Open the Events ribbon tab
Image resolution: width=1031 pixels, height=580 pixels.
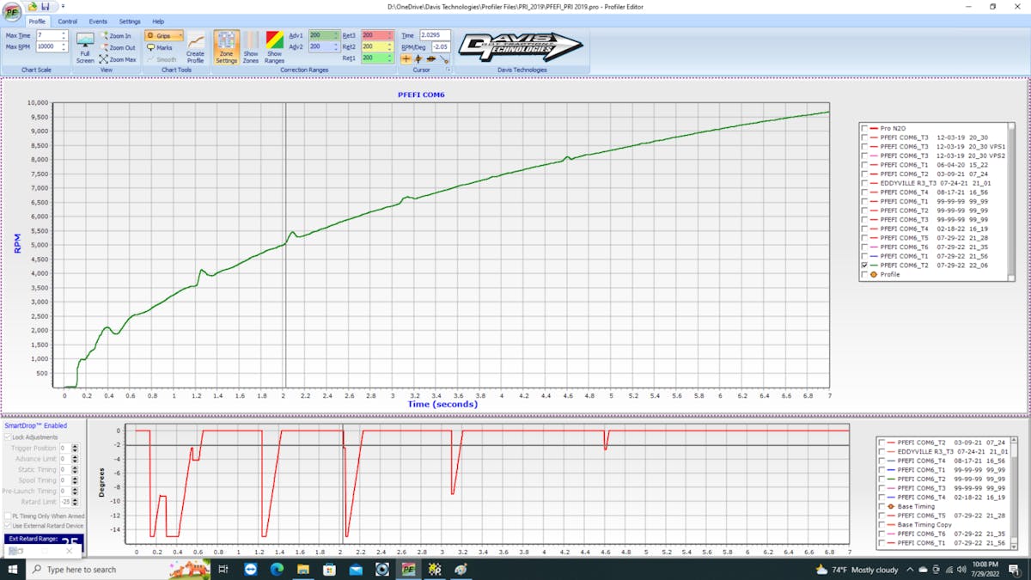tap(98, 21)
